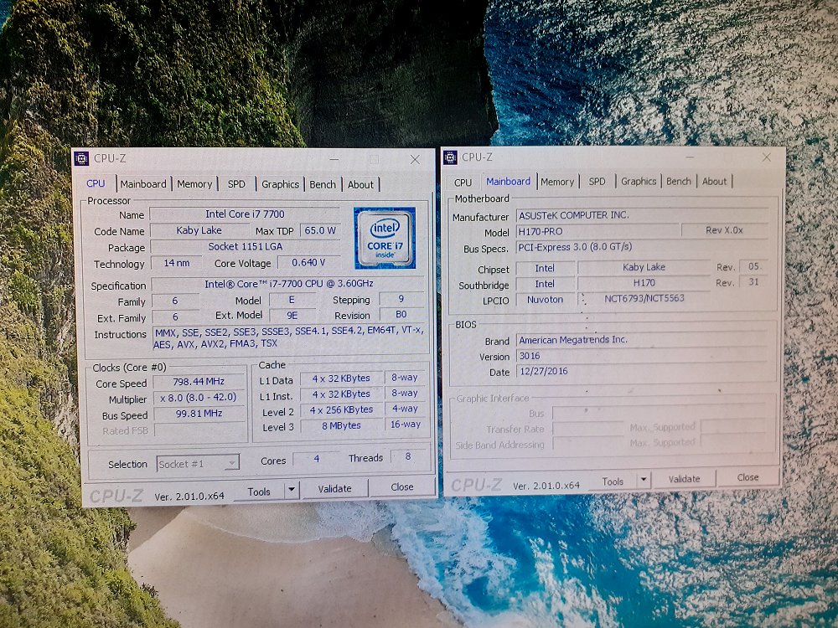Switch to Memory tab in the left window

point(194,184)
